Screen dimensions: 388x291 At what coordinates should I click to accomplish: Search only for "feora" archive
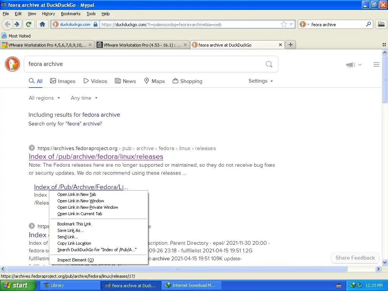tap(84, 124)
